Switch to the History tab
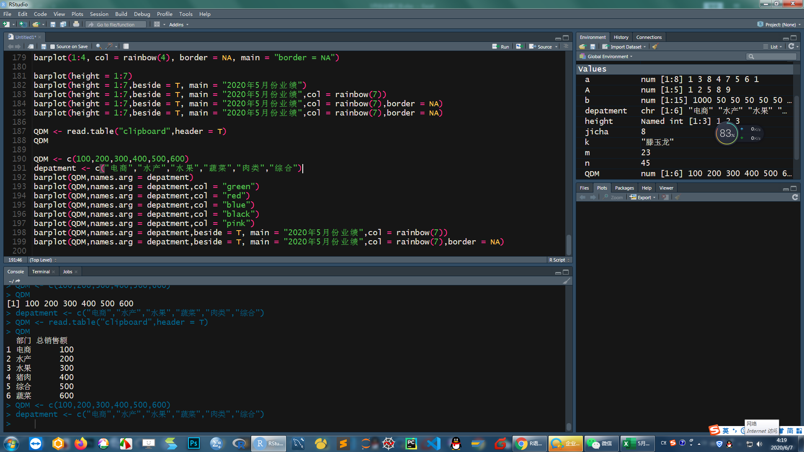 click(621, 37)
